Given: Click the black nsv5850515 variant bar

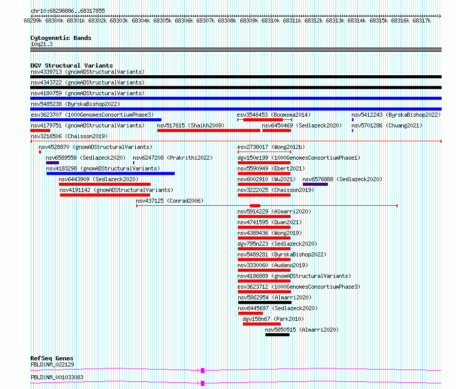Looking at the screenshot, I should tap(277, 335).
